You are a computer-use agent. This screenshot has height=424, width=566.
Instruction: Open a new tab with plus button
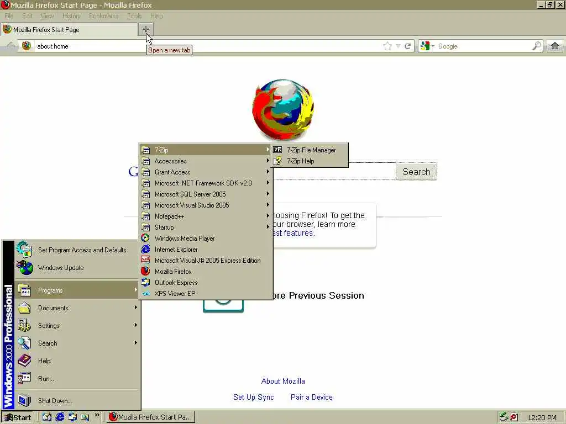click(145, 29)
